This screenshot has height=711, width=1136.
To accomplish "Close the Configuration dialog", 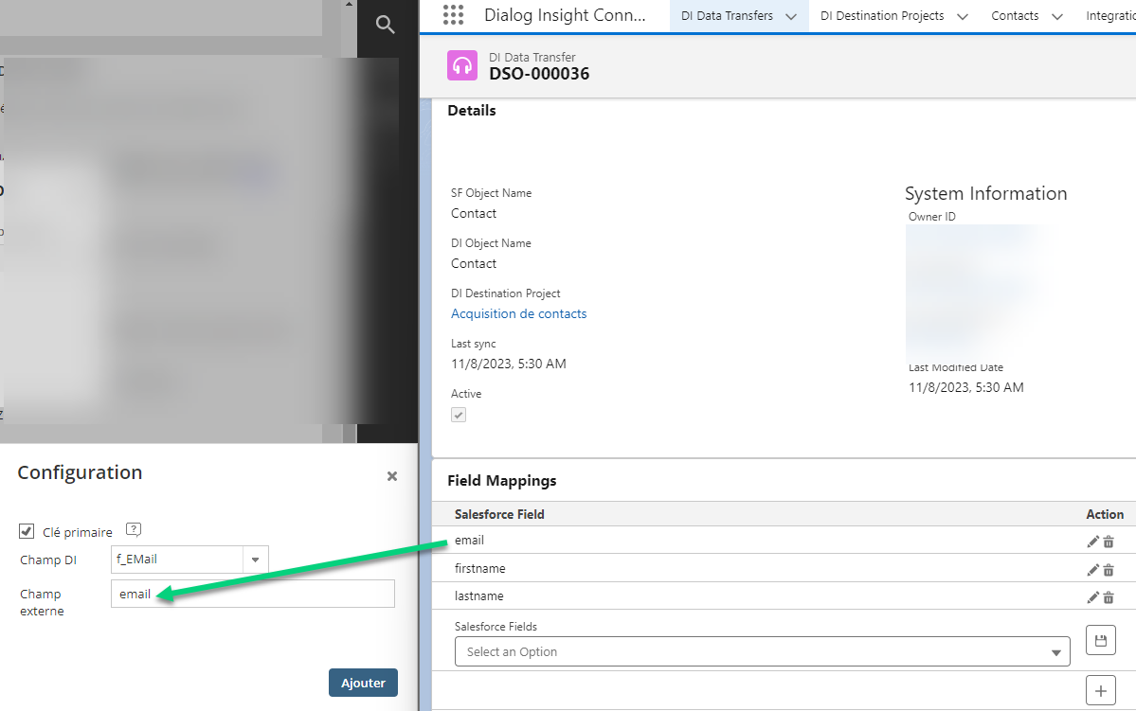I will [392, 475].
